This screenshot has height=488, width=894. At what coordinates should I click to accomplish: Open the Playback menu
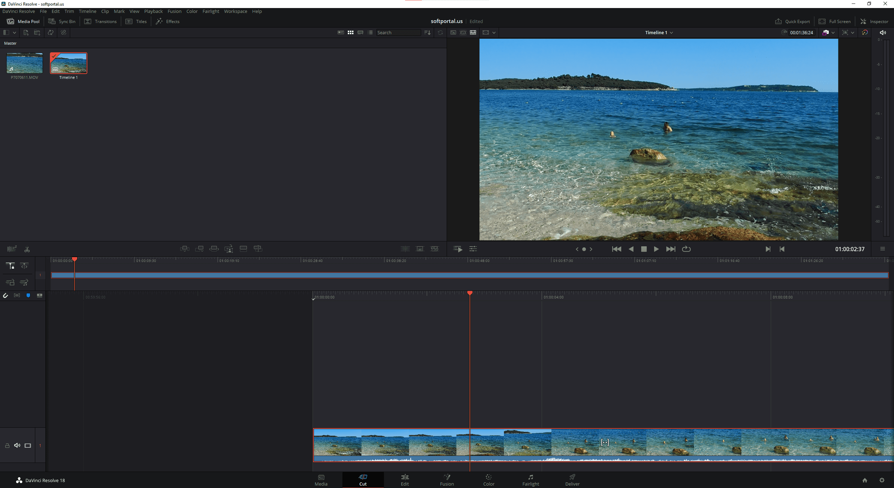coord(153,11)
